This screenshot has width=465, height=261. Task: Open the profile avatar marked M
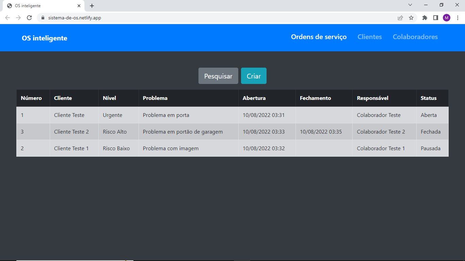tap(447, 18)
